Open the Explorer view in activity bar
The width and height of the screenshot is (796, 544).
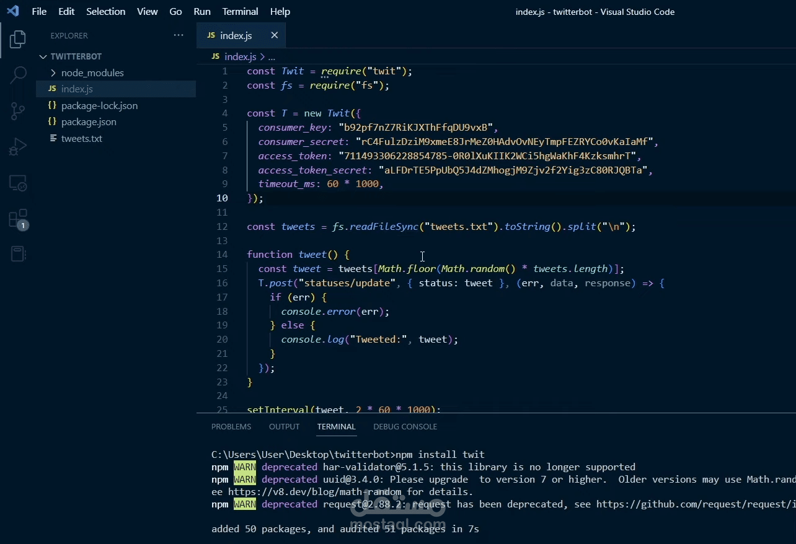click(18, 40)
